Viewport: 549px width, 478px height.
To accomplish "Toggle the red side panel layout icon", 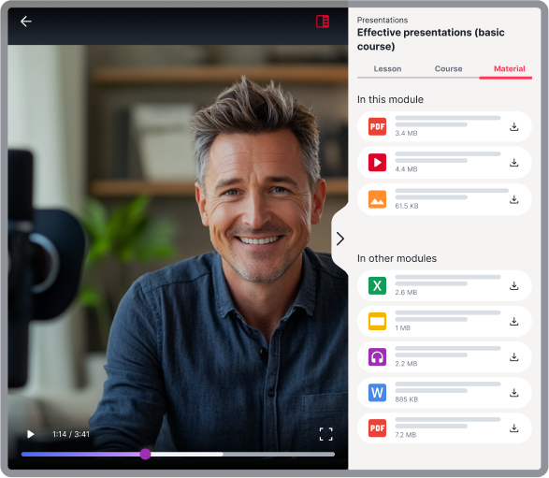I will pos(323,22).
